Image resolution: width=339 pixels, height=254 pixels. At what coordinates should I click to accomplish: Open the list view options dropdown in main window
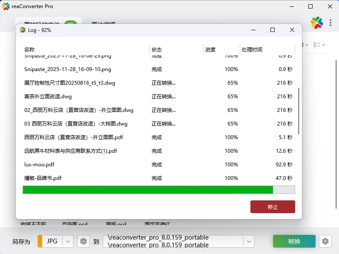(x=319, y=45)
